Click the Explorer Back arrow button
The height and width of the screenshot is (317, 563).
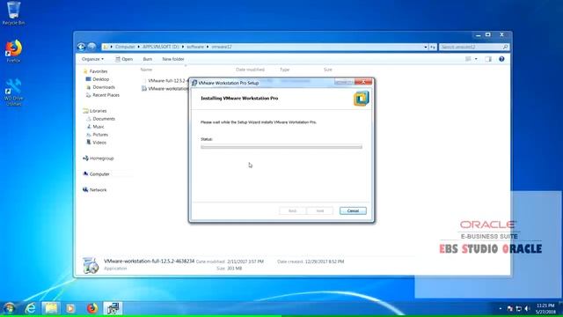click(81, 47)
